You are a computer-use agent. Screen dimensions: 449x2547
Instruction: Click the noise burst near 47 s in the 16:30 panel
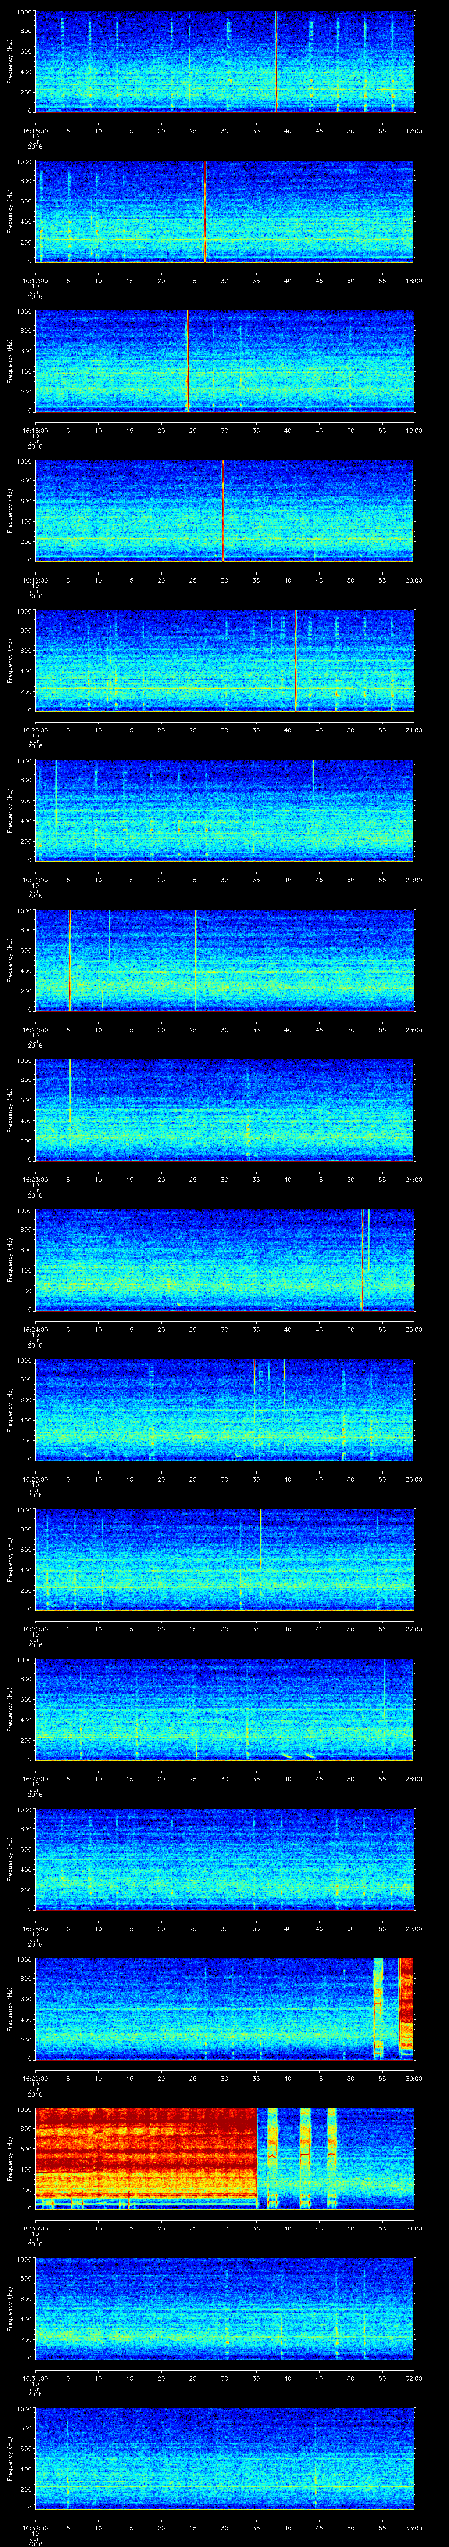[331, 2158]
